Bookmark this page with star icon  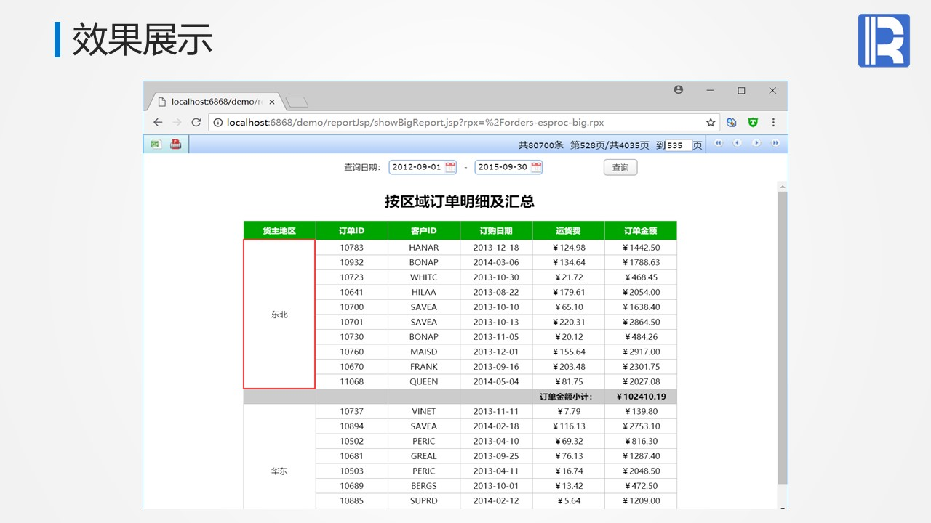[x=711, y=123]
